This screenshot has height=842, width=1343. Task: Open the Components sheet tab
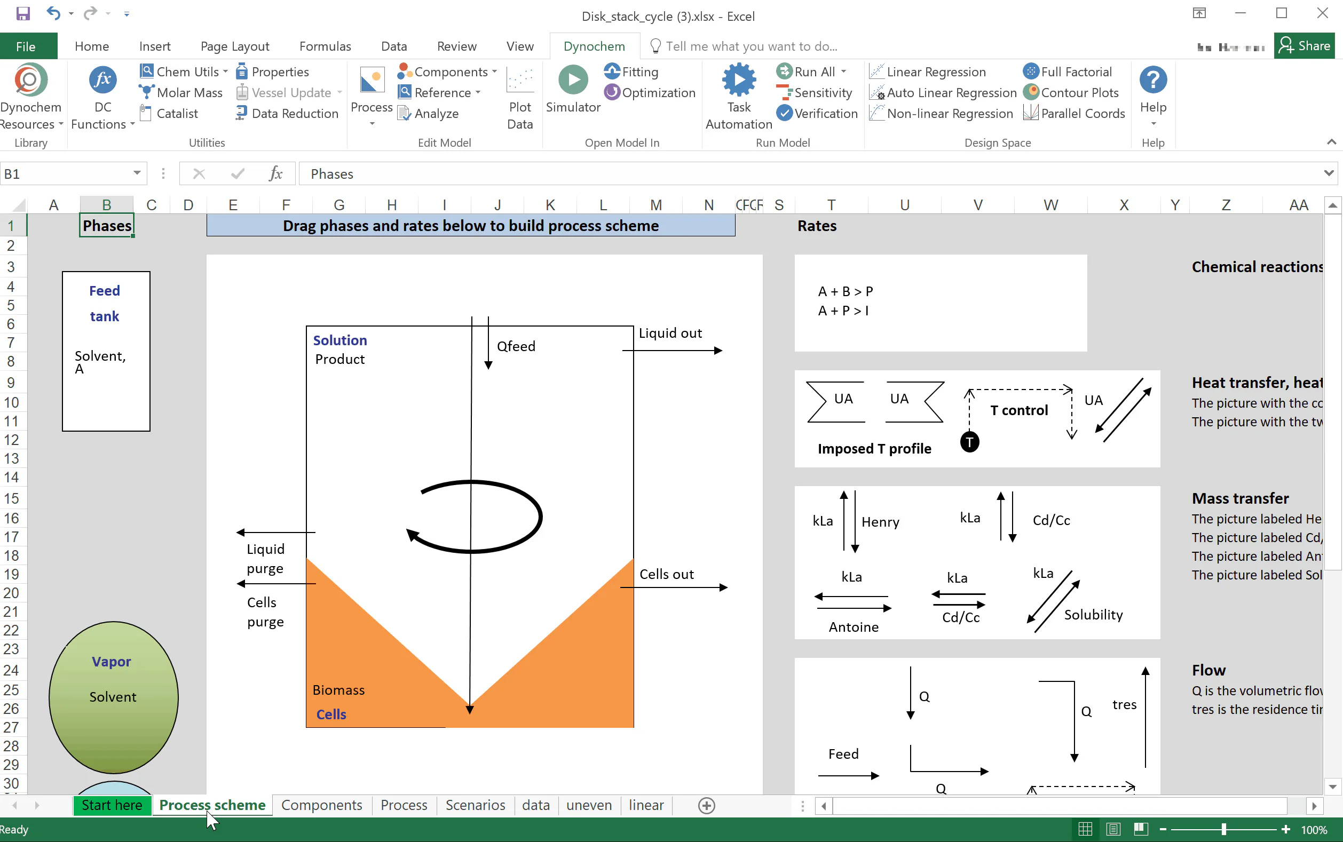tap(321, 805)
